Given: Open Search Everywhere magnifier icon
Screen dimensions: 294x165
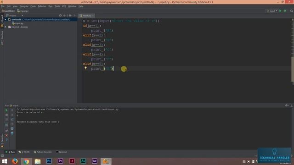Looking at the screenshot, I should pyautogui.click(x=292, y=11).
